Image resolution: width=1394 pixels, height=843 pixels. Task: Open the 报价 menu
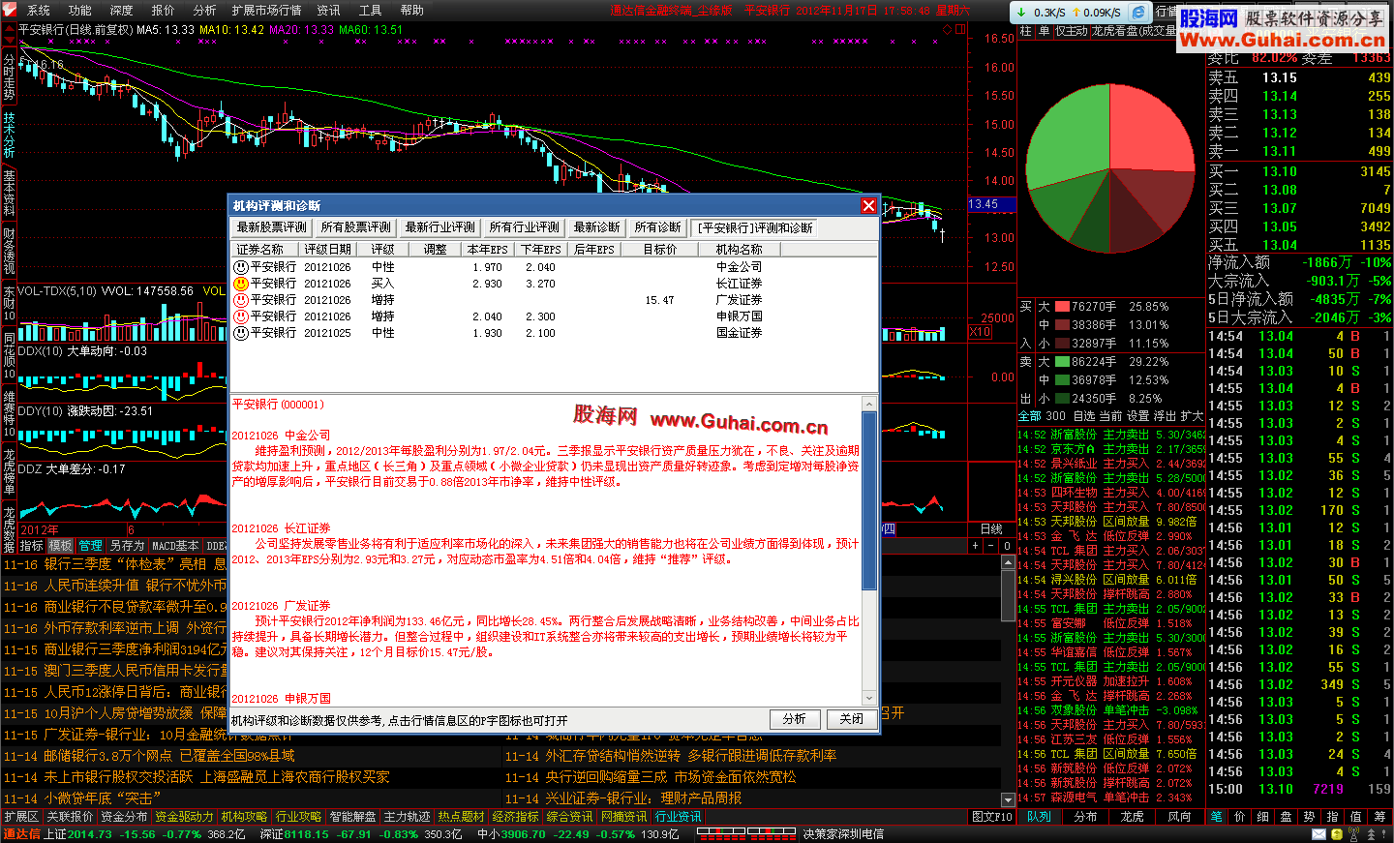(163, 10)
